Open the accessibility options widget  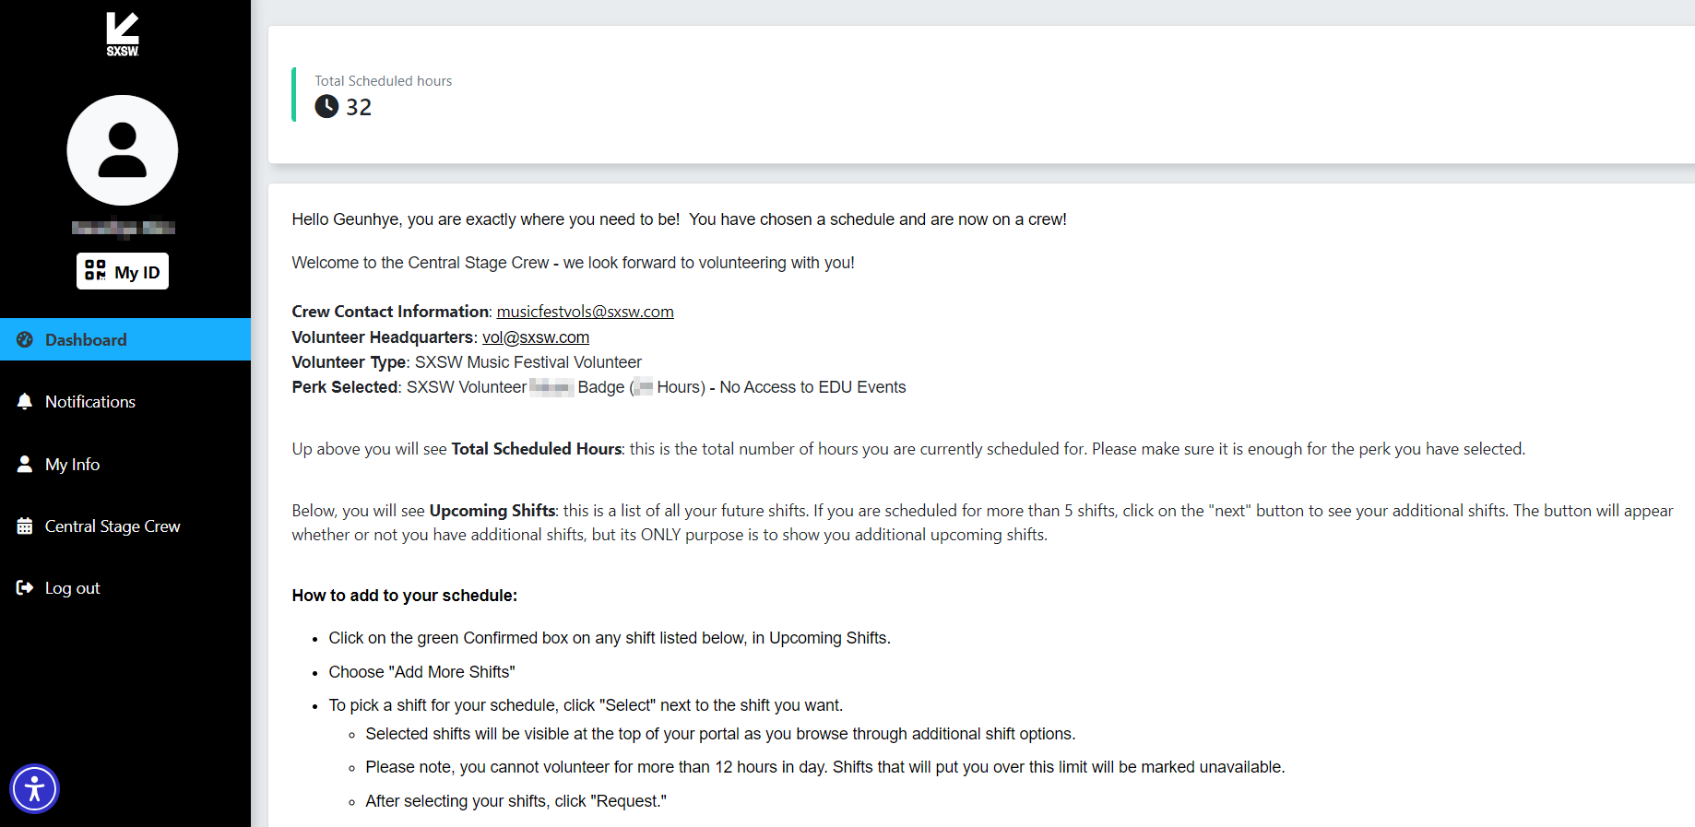34,789
